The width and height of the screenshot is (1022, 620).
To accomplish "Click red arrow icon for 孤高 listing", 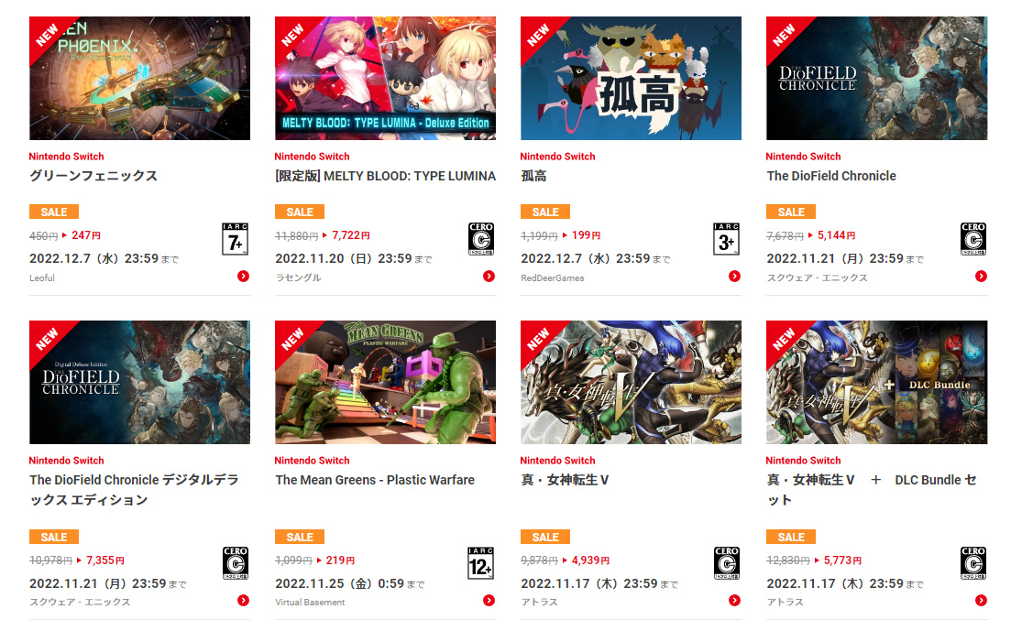I will click(x=734, y=277).
